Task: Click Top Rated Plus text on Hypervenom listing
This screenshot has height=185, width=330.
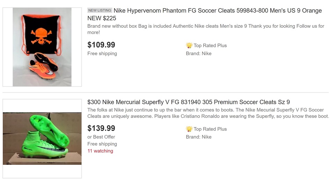Action: click(x=210, y=45)
